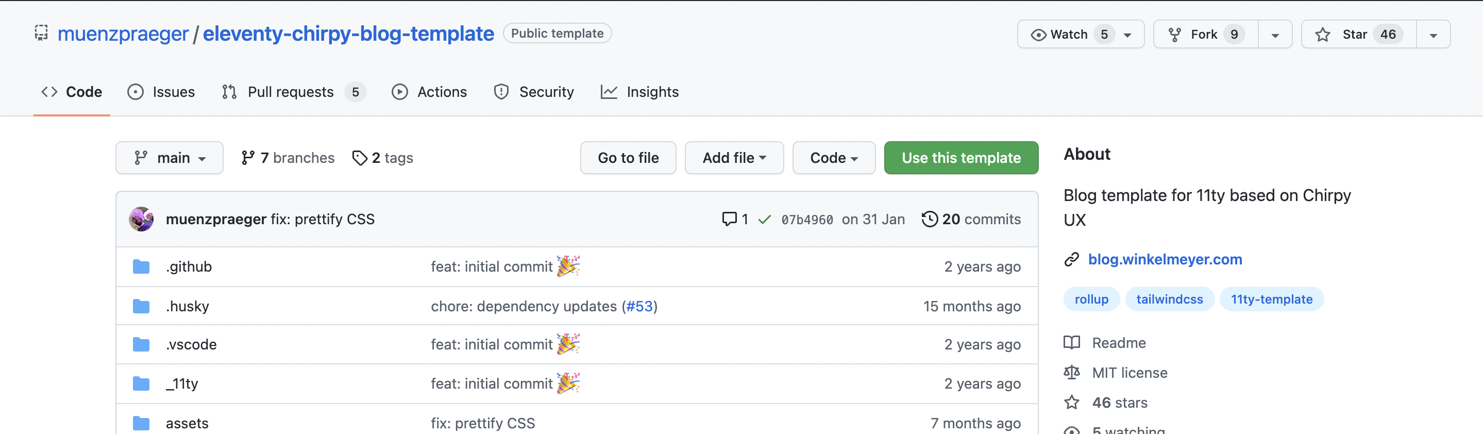This screenshot has height=434, width=1483.
Task: Open the Actions tab
Action: coord(429,92)
